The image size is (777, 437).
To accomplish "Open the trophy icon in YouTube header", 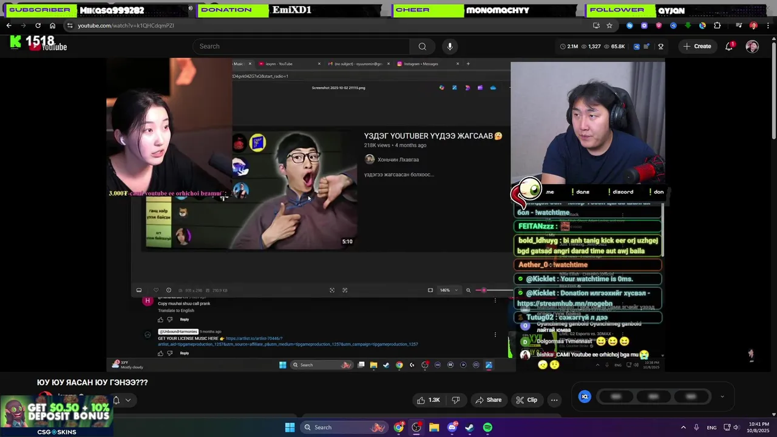I will (660, 46).
